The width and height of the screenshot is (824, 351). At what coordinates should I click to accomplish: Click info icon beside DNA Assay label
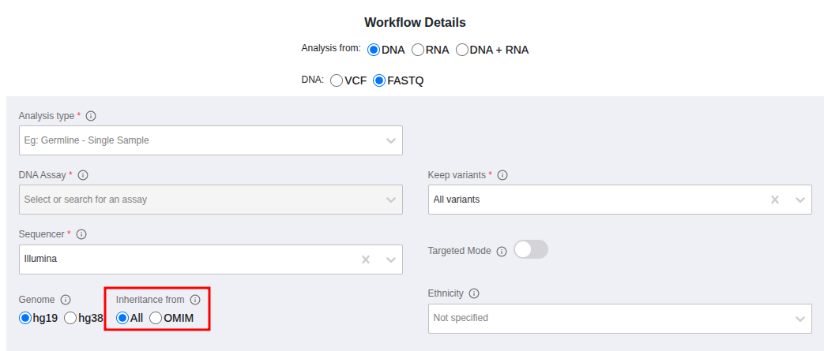[x=83, y=175]
